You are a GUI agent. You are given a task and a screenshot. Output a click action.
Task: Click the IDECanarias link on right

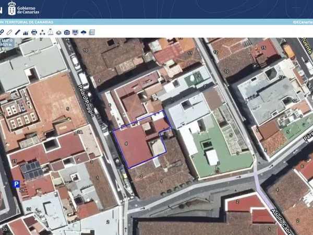click(303, 22)
